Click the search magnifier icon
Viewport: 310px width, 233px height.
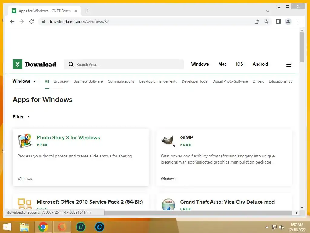[71, 64]
